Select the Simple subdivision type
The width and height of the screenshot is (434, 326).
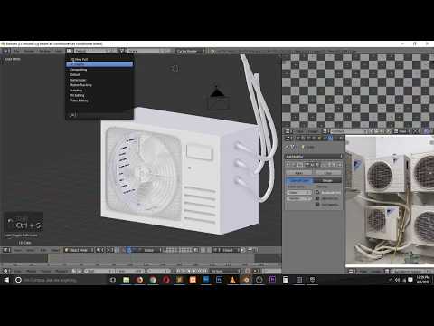click(327, 180)
